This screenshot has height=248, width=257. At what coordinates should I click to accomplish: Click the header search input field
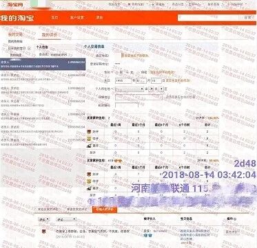click(x=209, y=18)
